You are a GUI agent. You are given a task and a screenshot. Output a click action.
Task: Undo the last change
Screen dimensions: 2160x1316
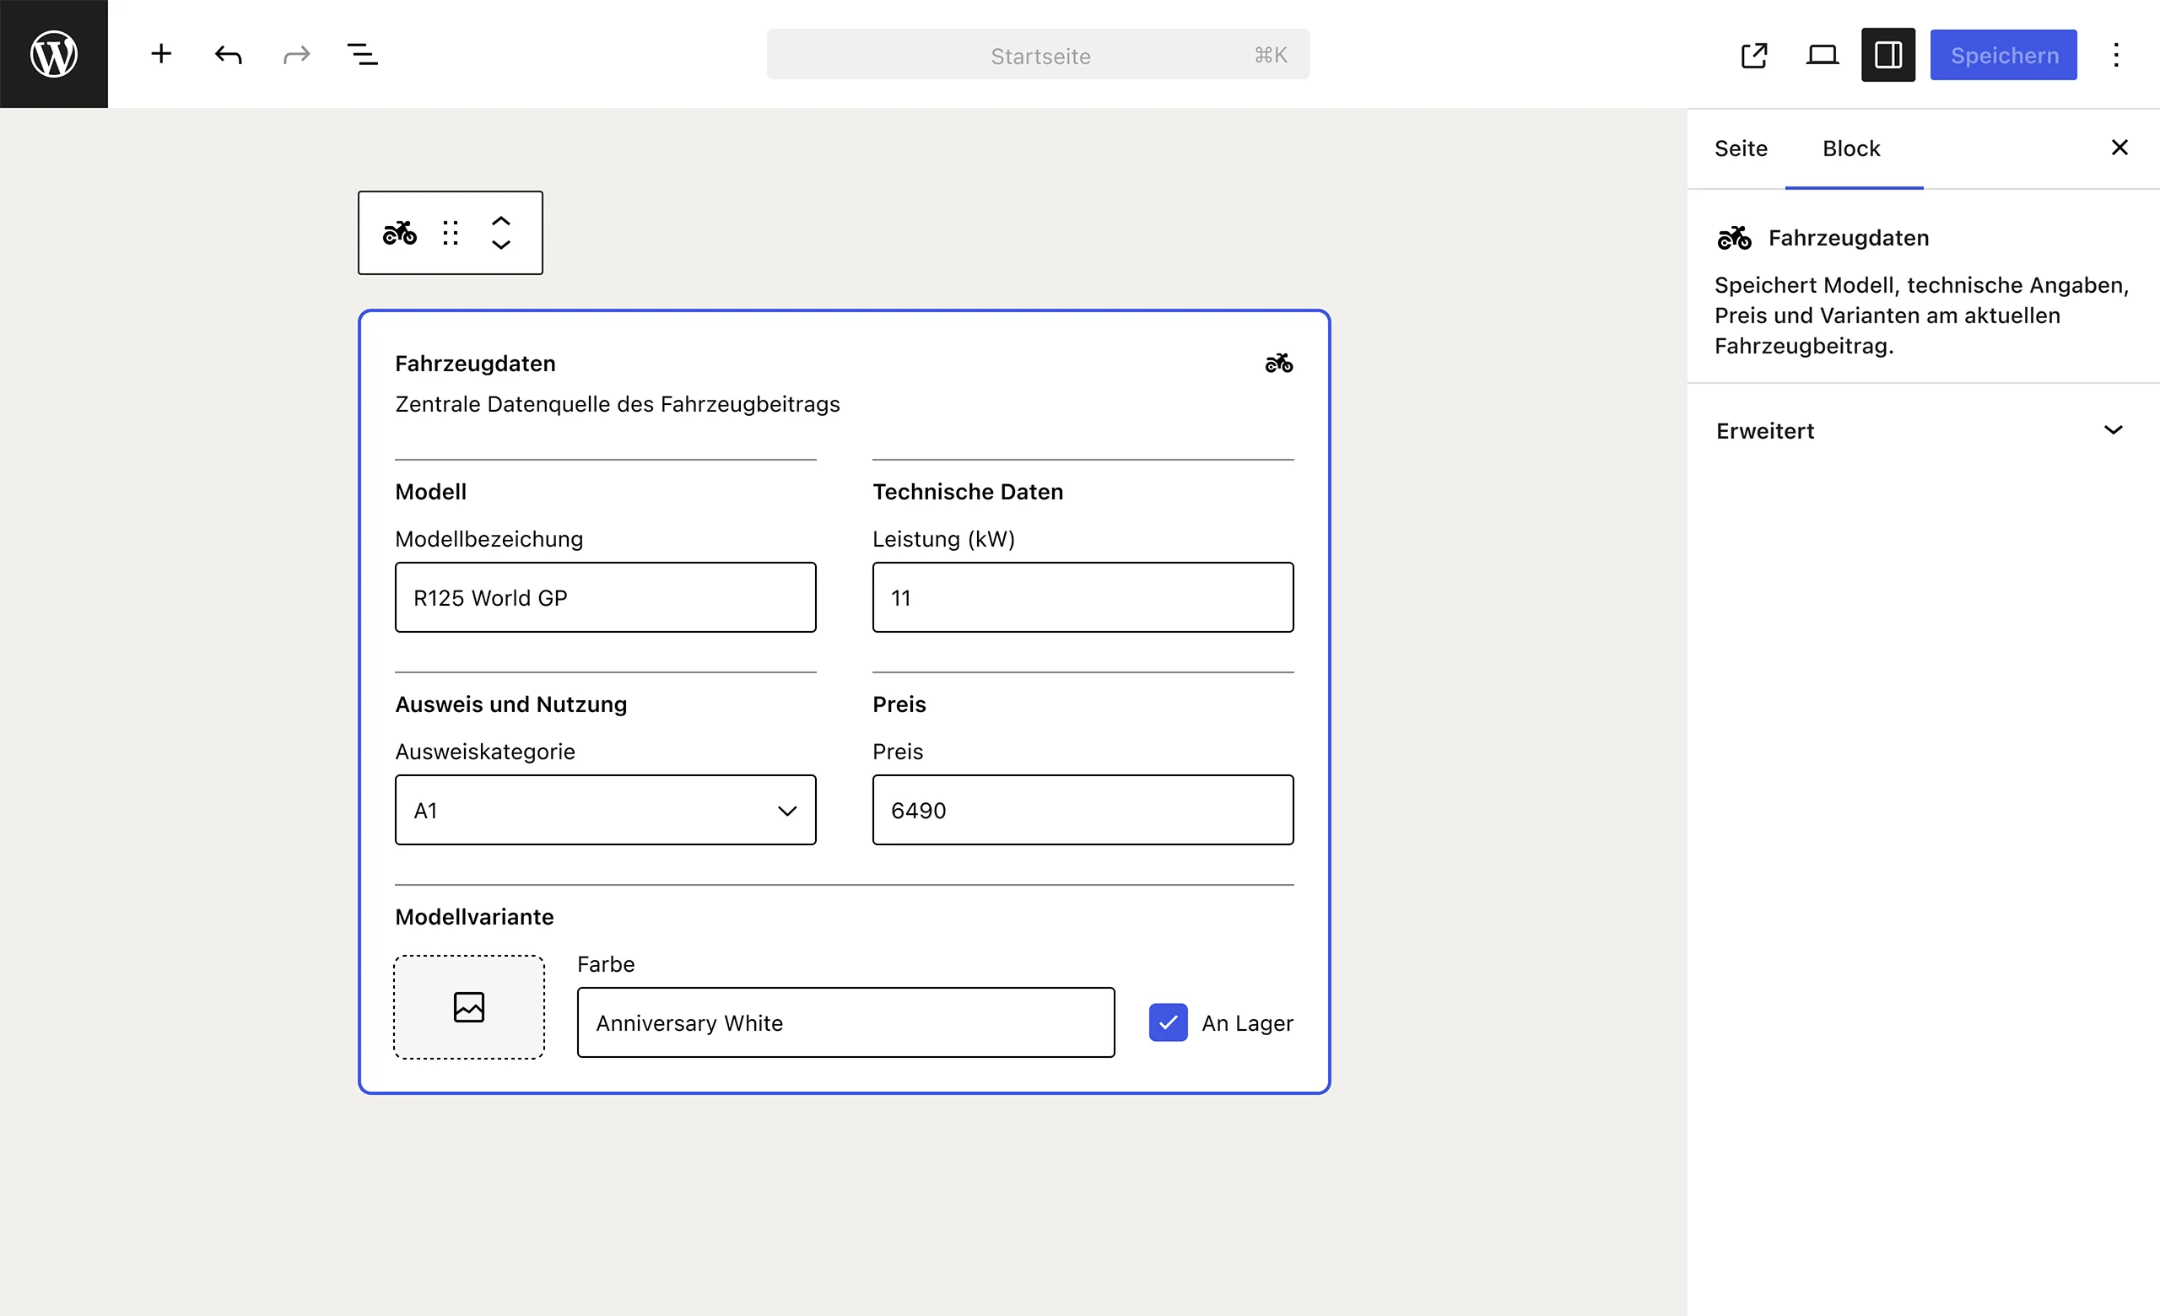228,54
